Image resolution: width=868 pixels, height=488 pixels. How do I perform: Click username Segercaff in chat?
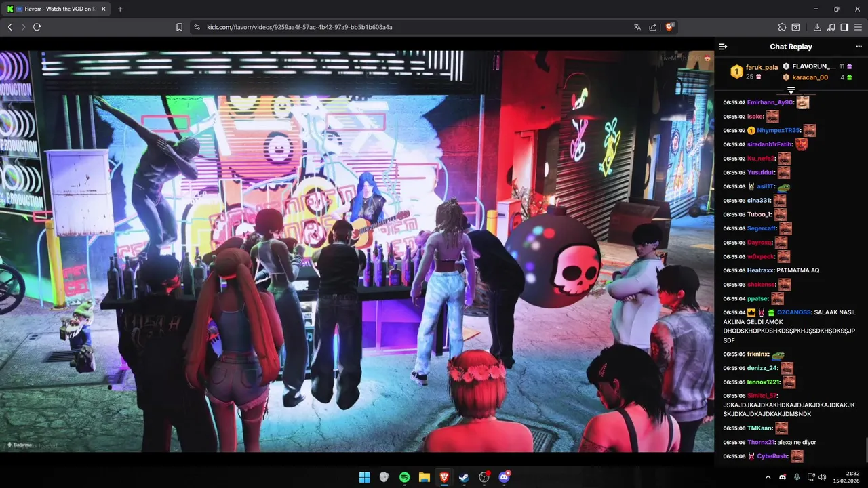click(762, 228)
